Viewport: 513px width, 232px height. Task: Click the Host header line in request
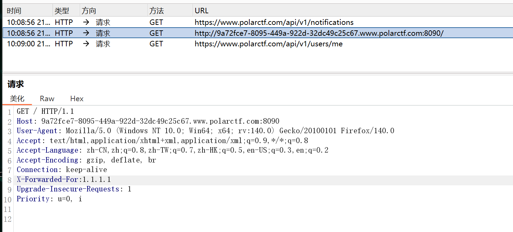[x=148, y=121]
